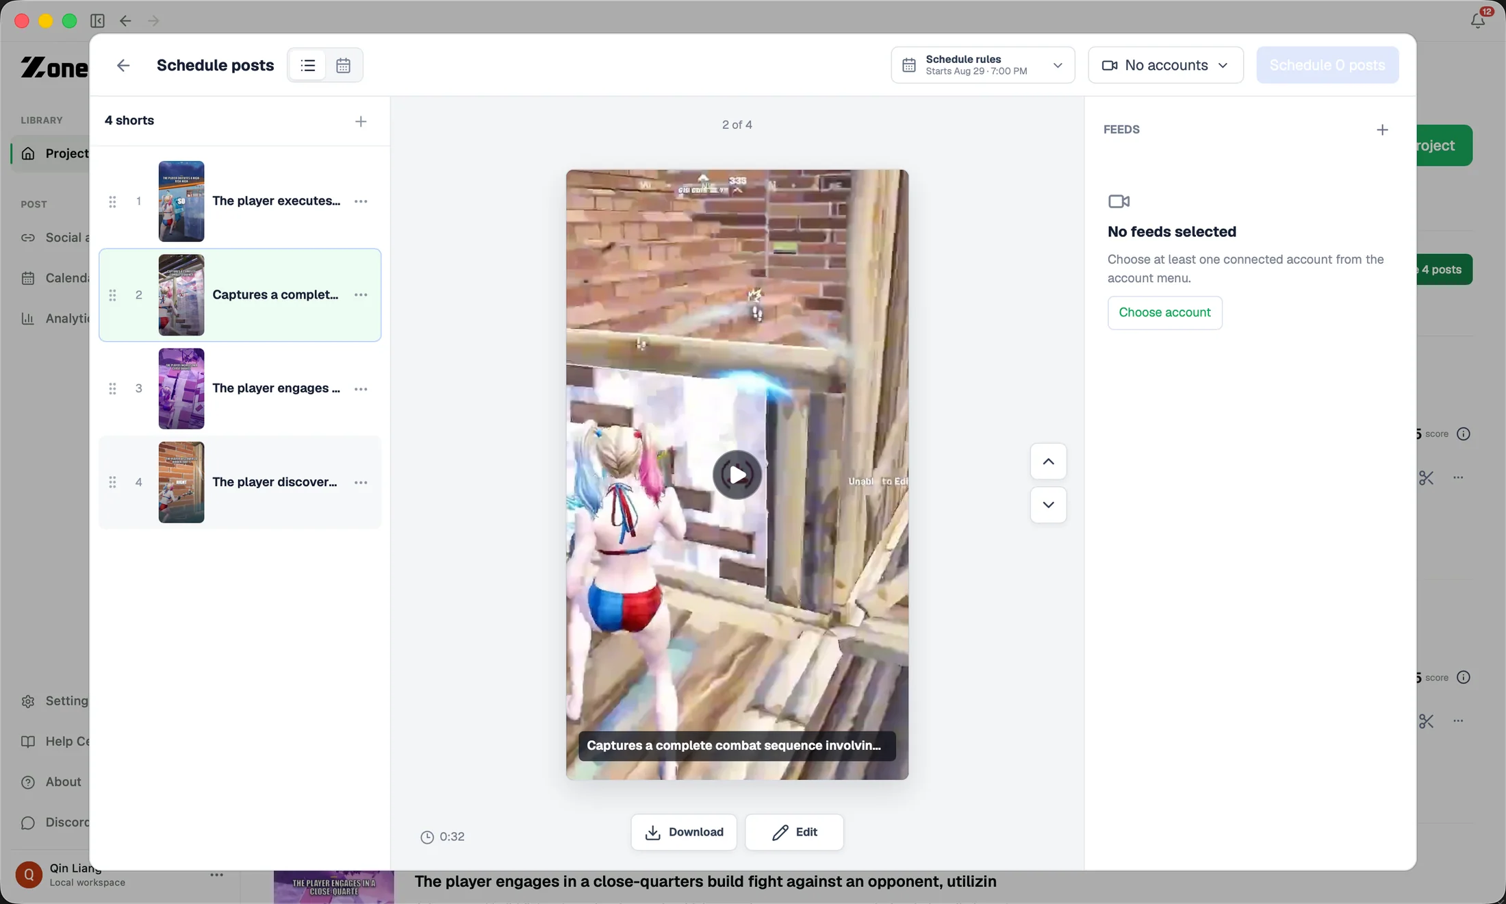Click the video duration 0:32 indicator
1506x904 pixels.
tap(442, 837)
